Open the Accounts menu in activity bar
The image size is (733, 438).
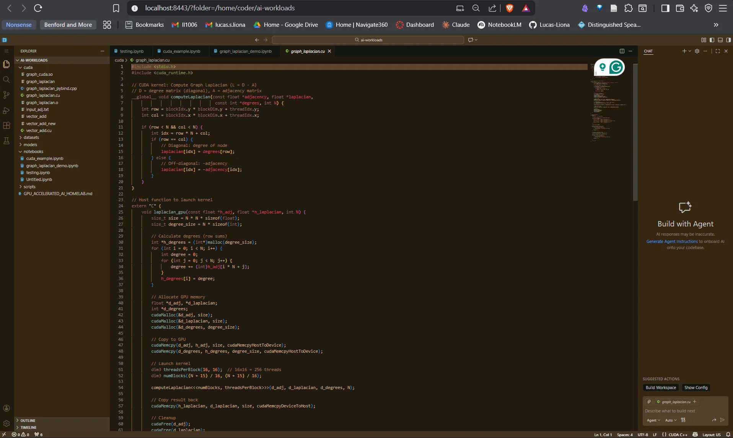[7, 408]
